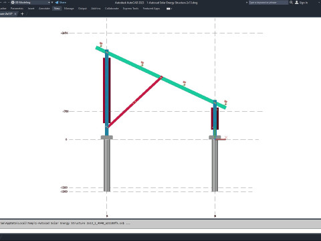Click the -1300 elevation label
Viewport: 321px width, 241px height.
tap(64, 191)
